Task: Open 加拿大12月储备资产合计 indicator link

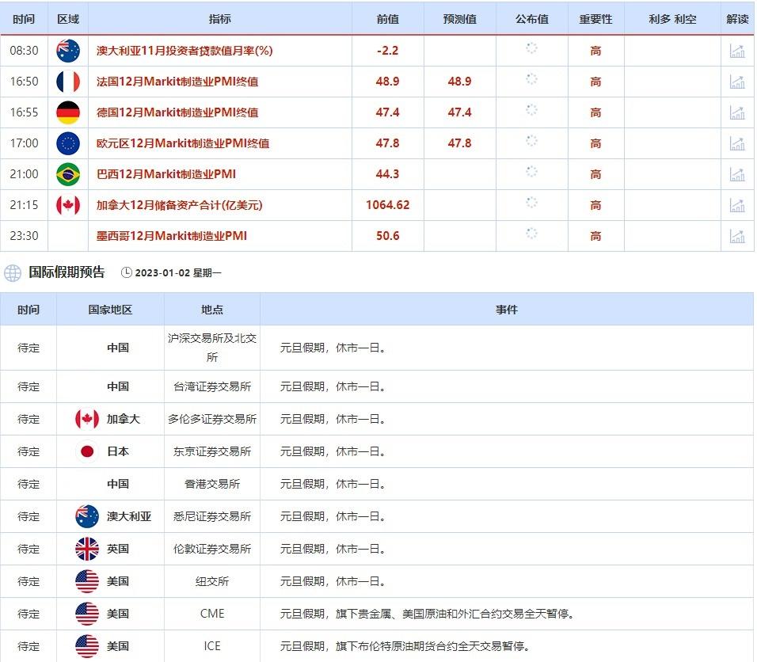Action: [x=179, y=205]
